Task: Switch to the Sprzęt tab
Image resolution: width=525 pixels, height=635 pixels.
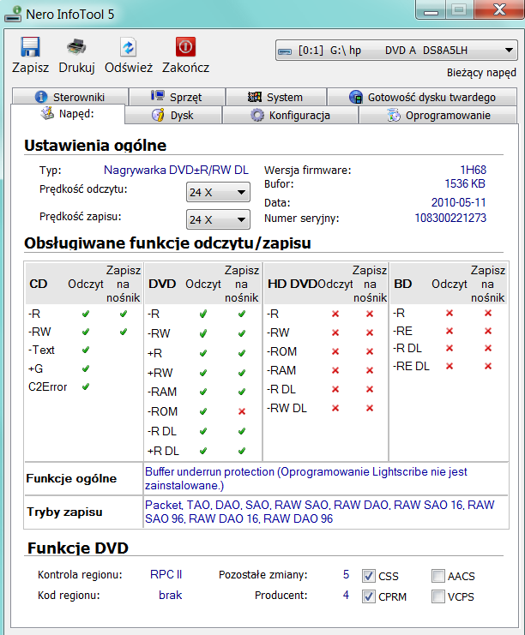Action: pyautogui.click(x=177, y=97)
